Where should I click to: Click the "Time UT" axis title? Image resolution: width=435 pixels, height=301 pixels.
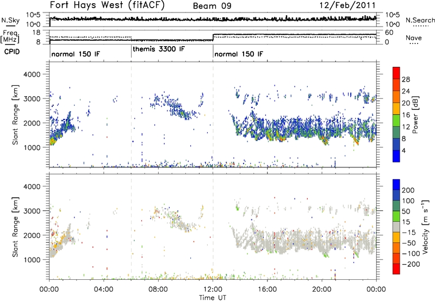(213, 297)
